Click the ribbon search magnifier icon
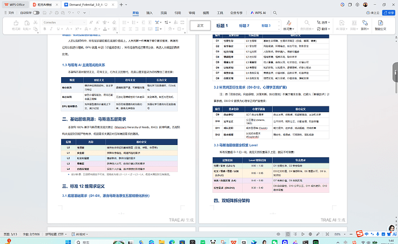The height and width of the screenshot is (244, 398). tap(275, 13)
